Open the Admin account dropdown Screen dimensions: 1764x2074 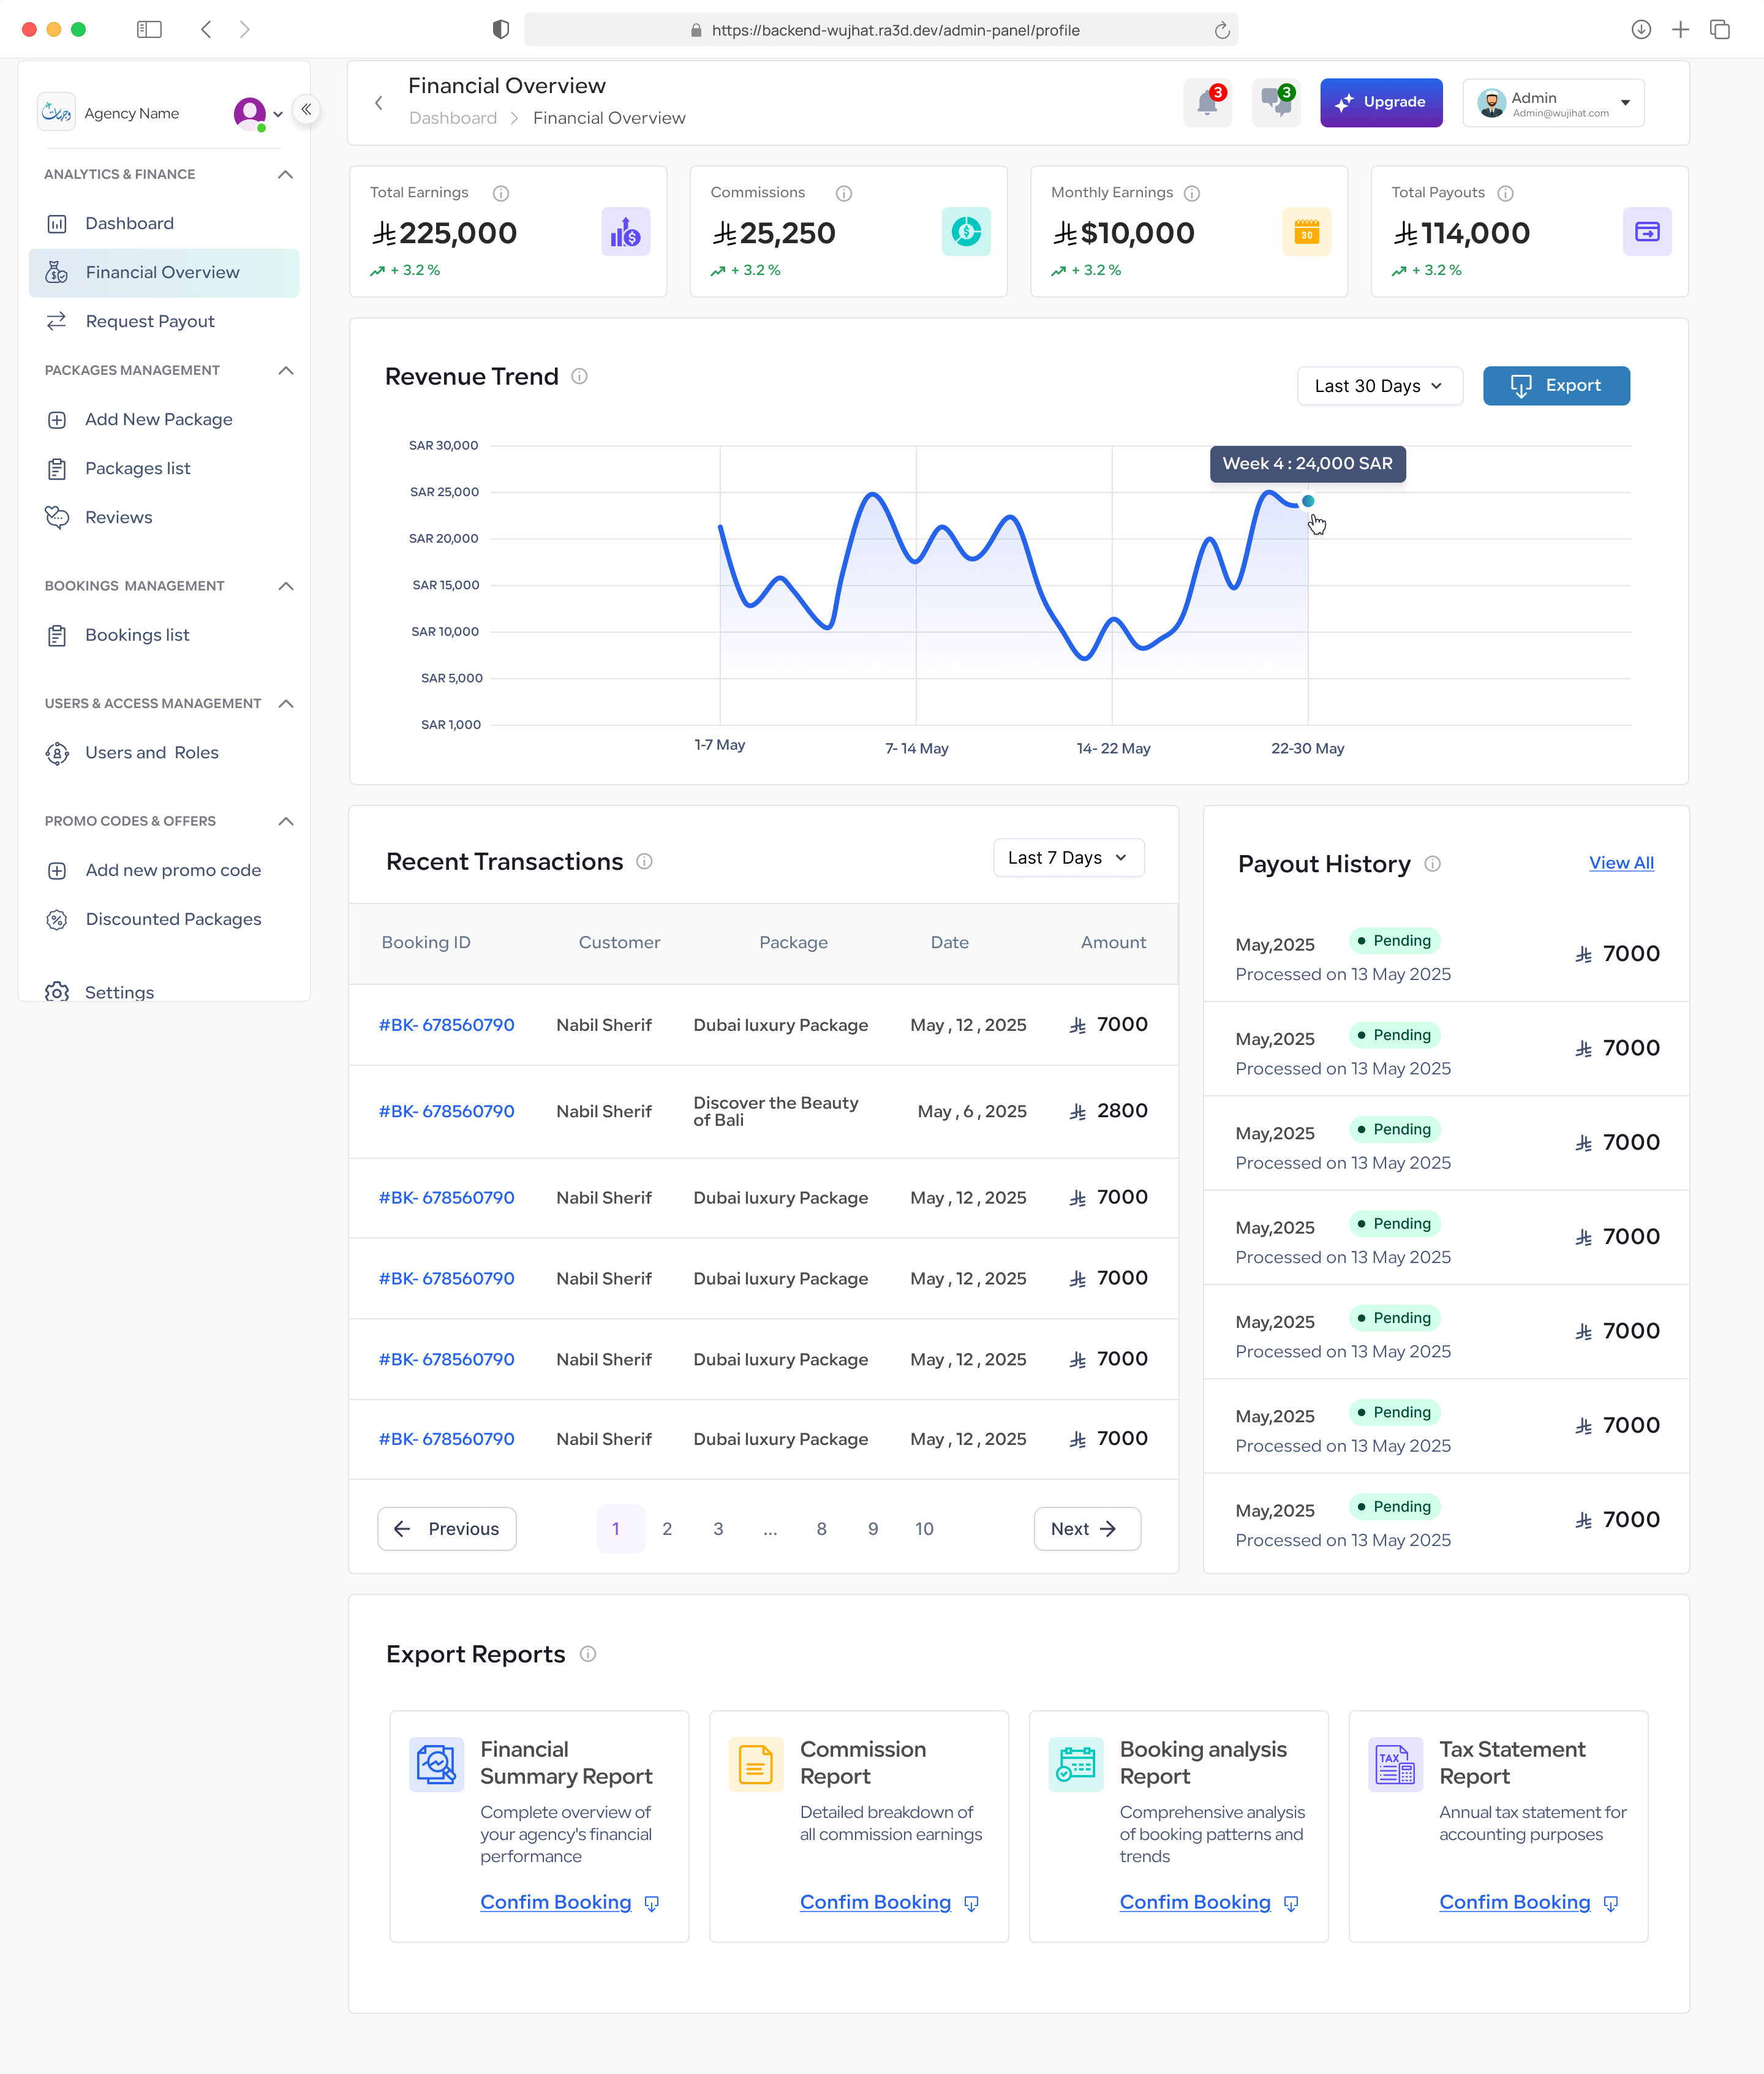click(x=1553, y=103)
